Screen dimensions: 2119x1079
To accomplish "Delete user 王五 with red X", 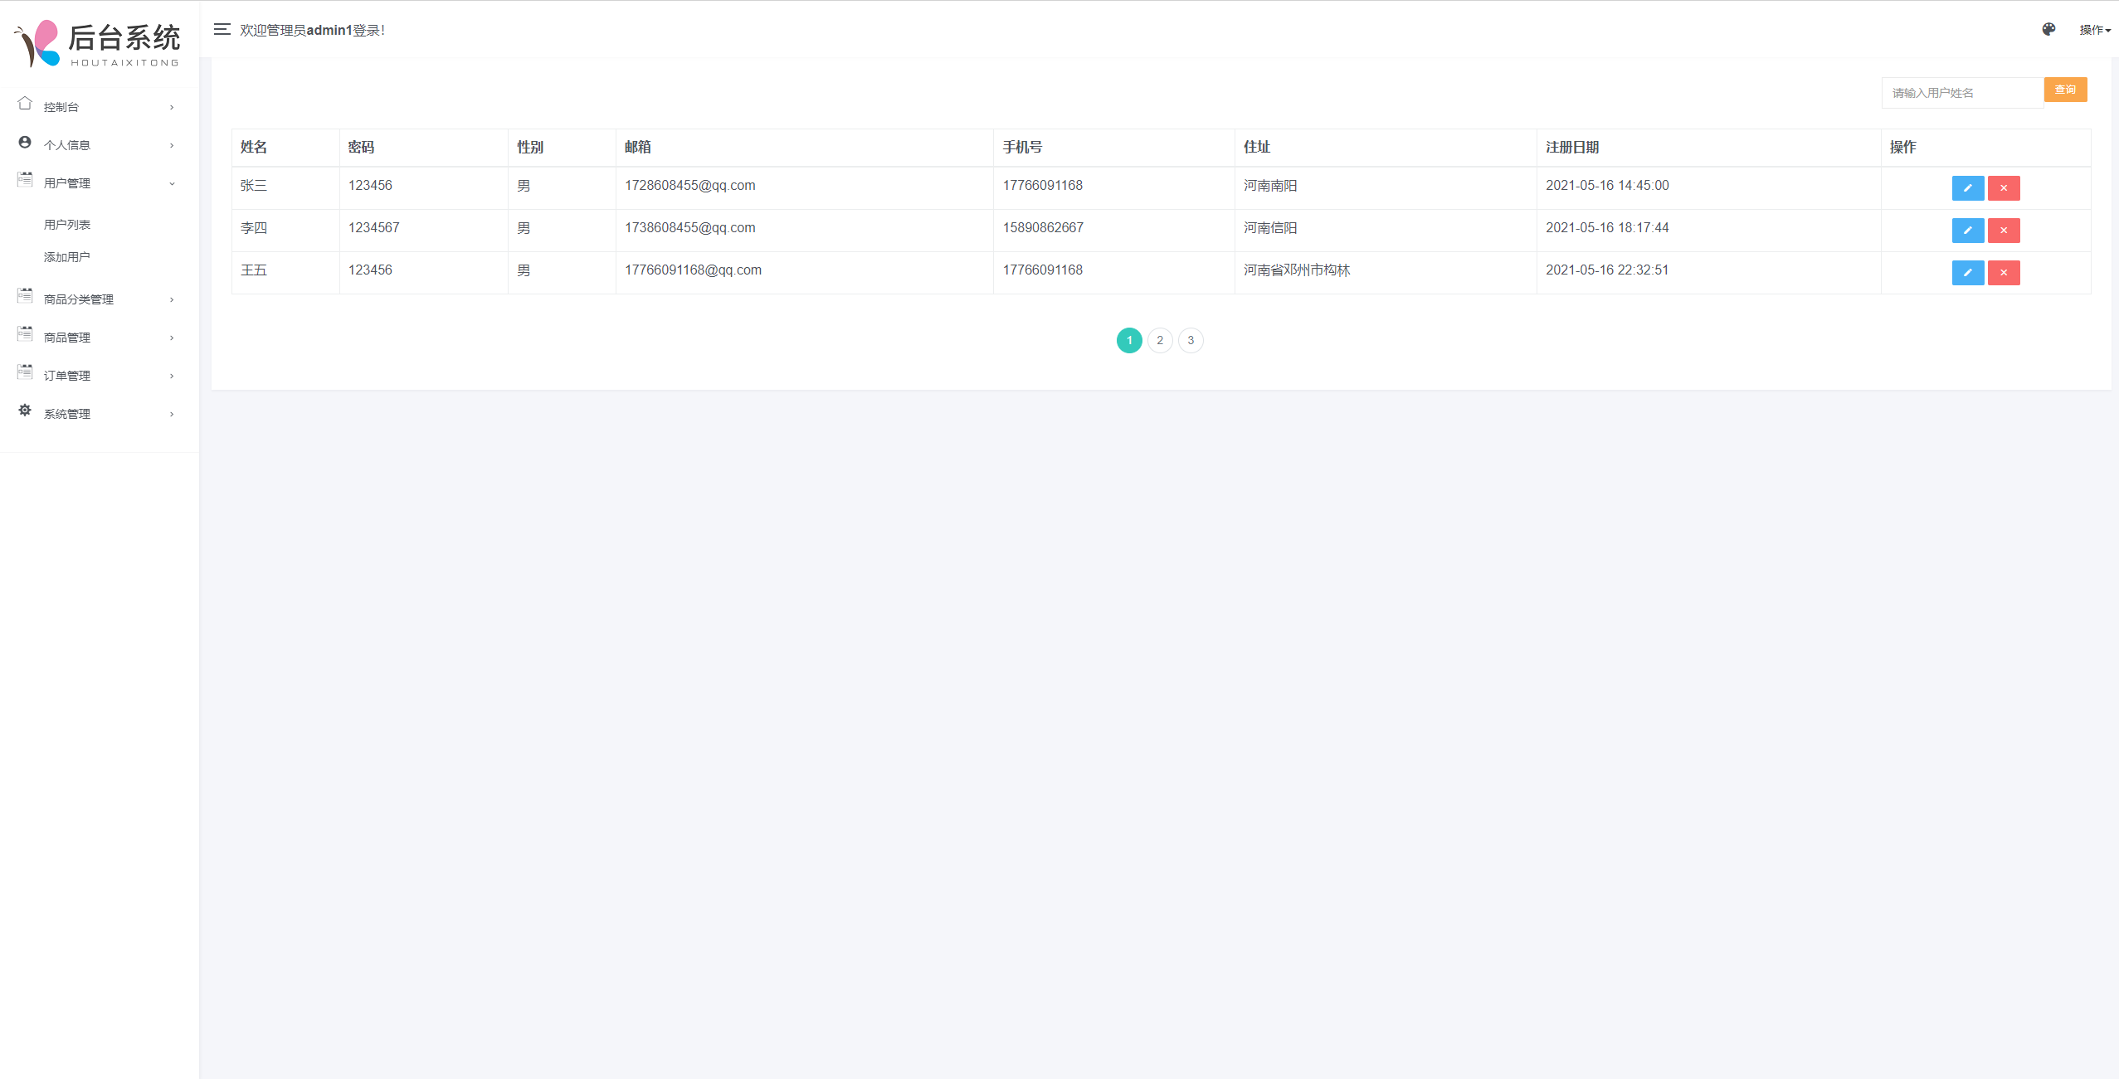I will pos(2003,273).
